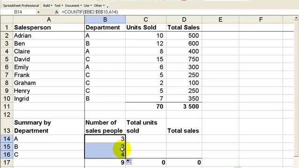Click the Spreadsheet Professional toolbar label

coord(21,6)
